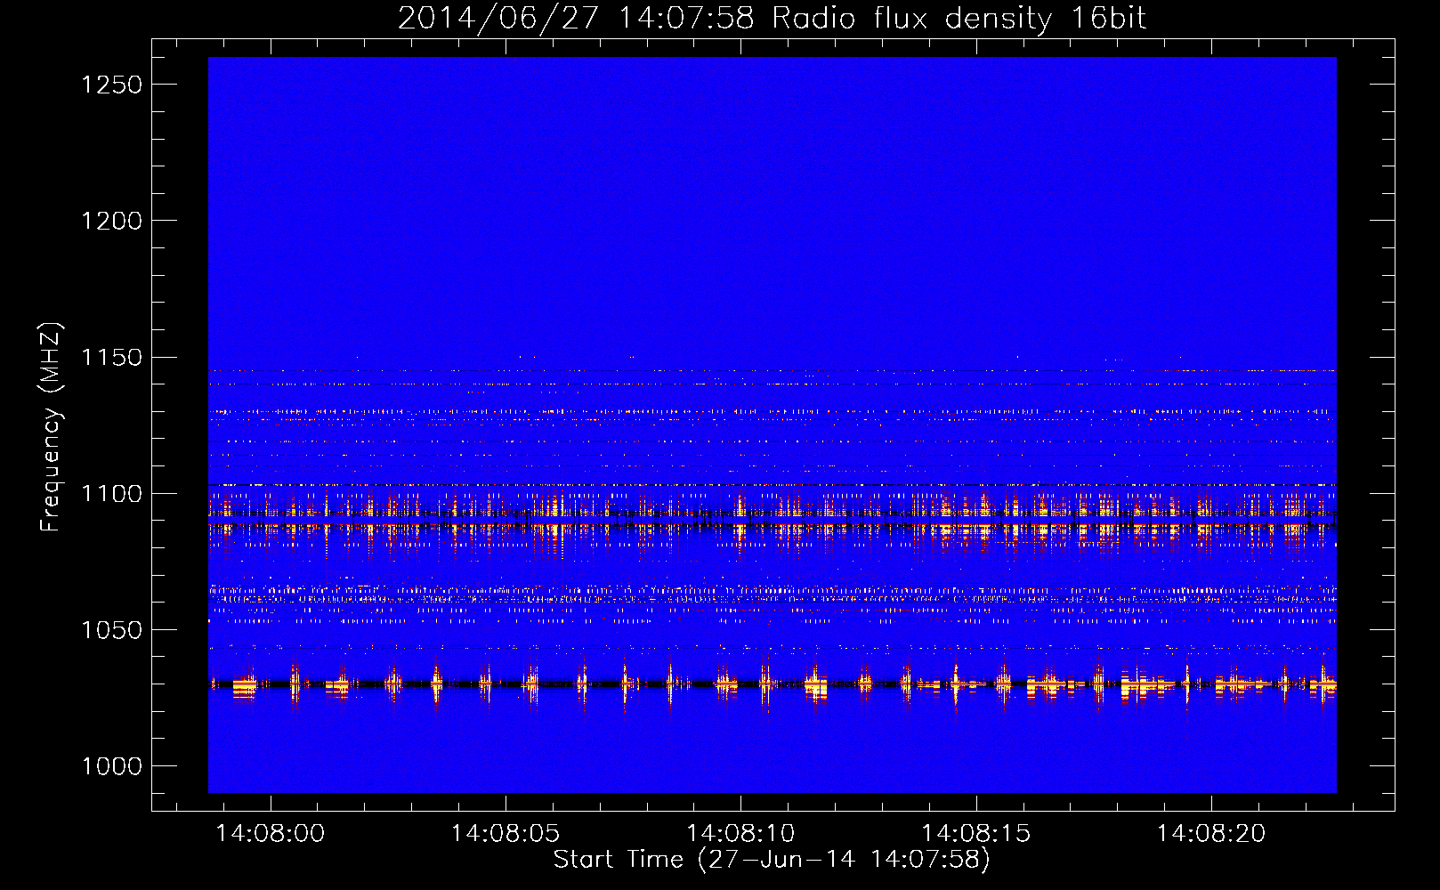Click the 14:08:05 time tick label

click(x=506, y=833)
